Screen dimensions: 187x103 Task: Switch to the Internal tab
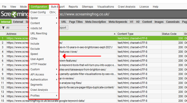[6, 22]
